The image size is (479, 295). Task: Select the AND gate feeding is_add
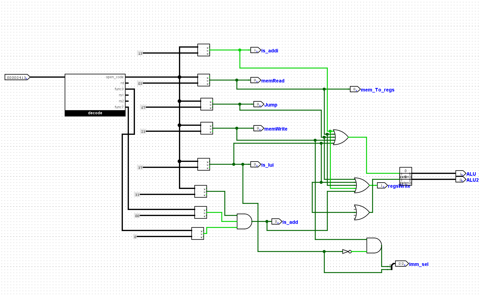244,221
